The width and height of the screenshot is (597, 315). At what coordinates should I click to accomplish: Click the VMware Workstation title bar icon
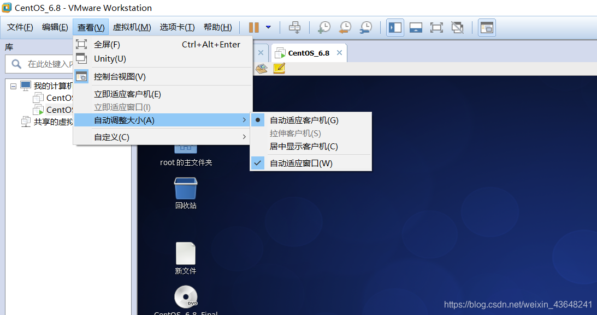(7, 7)
